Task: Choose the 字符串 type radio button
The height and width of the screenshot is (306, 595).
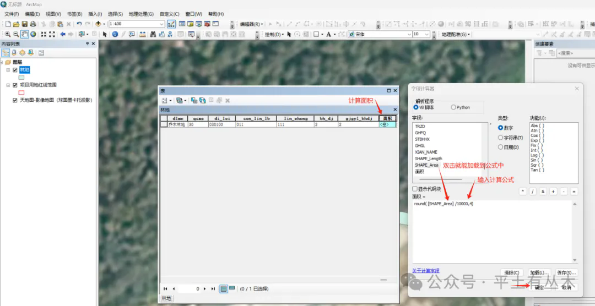Action: pos(500,138)
